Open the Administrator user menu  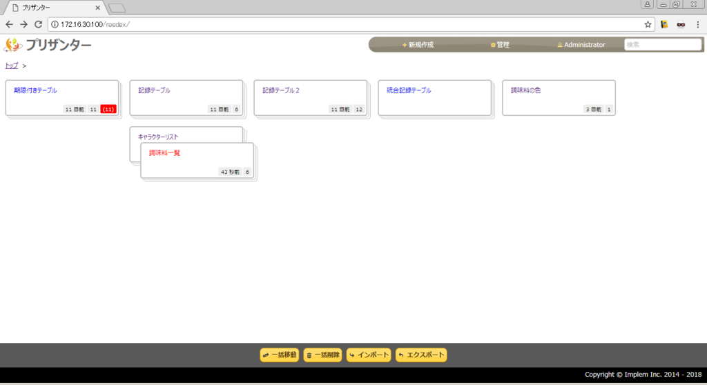pos(581,45)
